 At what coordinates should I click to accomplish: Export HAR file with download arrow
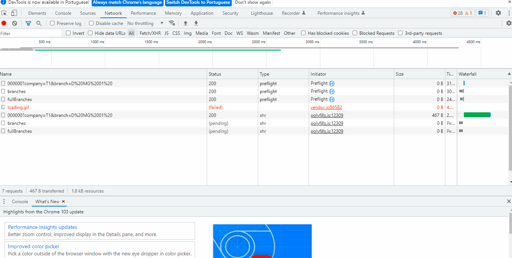pyautogui.click(x=196, y=23)
